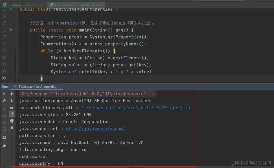Click the print console output icon
Viewport: 274px width, 168px height.
[x=12, y=121]
